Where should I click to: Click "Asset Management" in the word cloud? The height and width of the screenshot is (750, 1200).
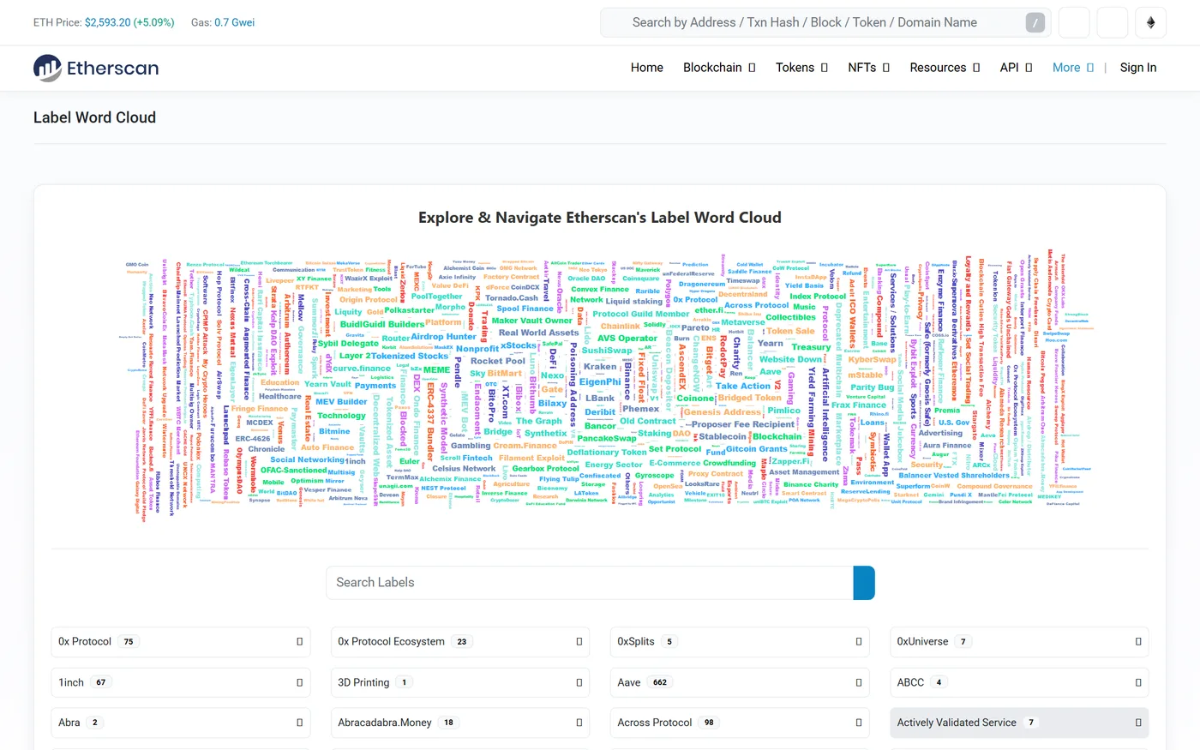click(x=804, y=472)
